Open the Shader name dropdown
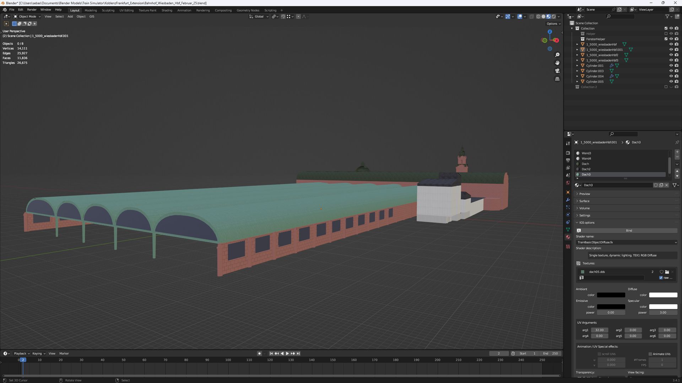Viewport: 682px width, 383px height. pyautogui.click(x=627, y=242)
